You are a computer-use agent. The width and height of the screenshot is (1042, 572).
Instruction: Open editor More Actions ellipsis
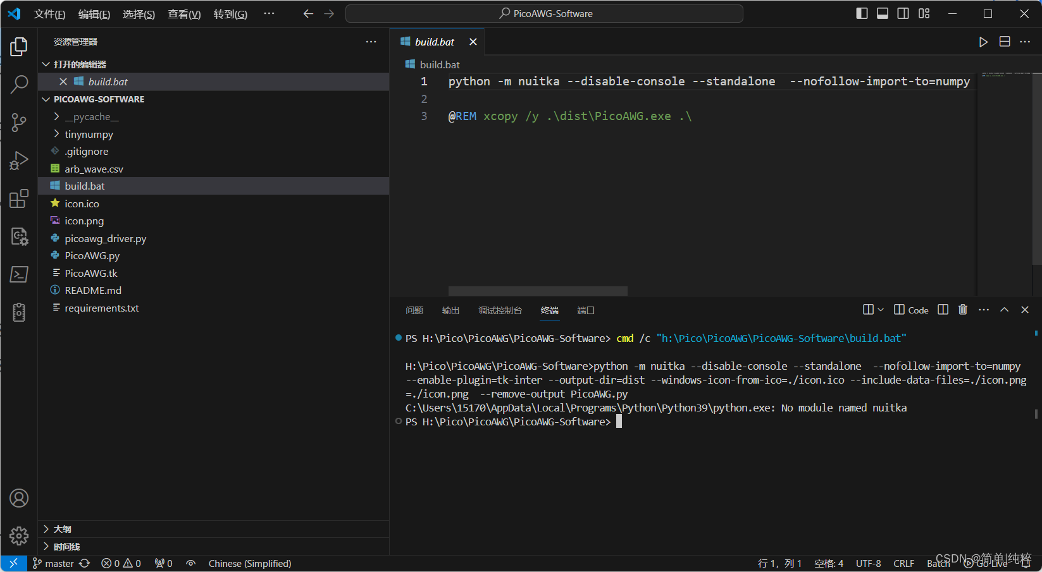pos(1025,42)
